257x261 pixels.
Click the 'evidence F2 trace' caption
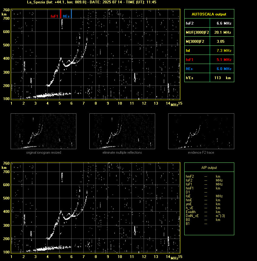pos(201,152)
